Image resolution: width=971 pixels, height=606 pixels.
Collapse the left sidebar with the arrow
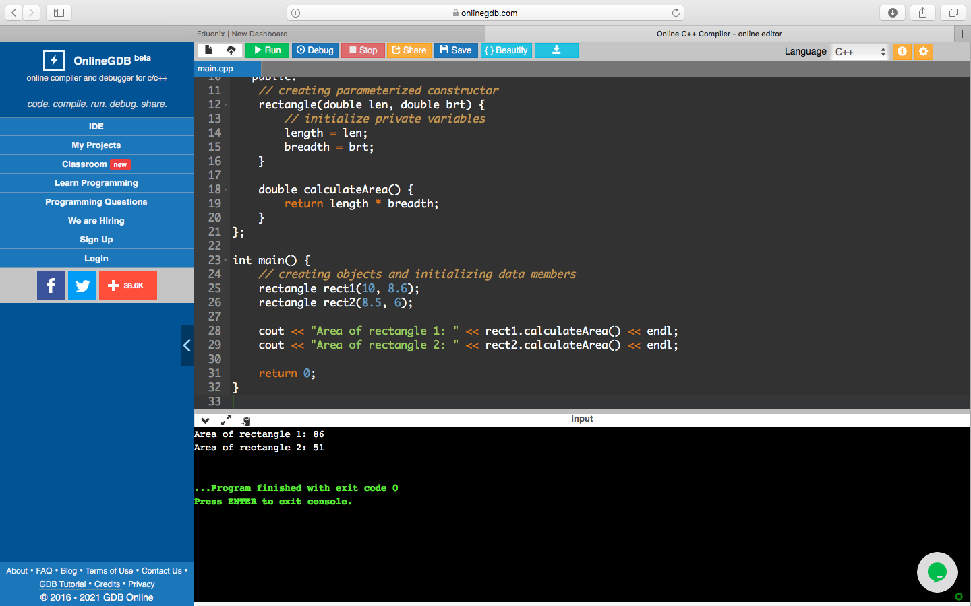187,345
